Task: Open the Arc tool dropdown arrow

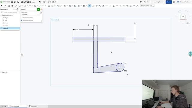Action: pos(32,6)
